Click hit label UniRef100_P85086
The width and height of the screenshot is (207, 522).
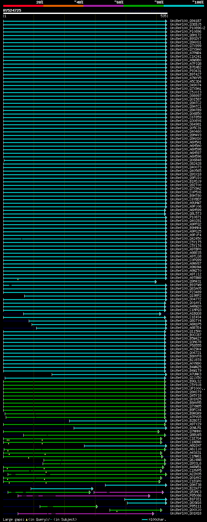(186, 495)
